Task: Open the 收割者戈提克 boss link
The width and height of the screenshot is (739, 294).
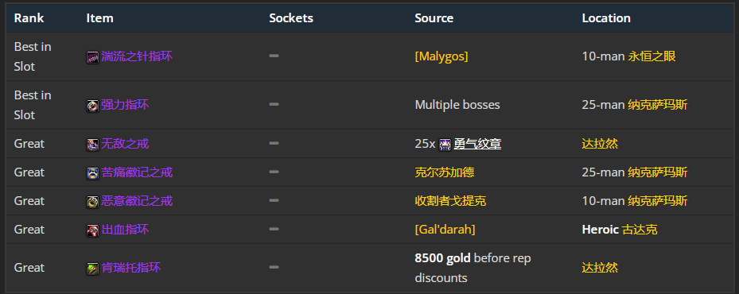Action: 450,201
